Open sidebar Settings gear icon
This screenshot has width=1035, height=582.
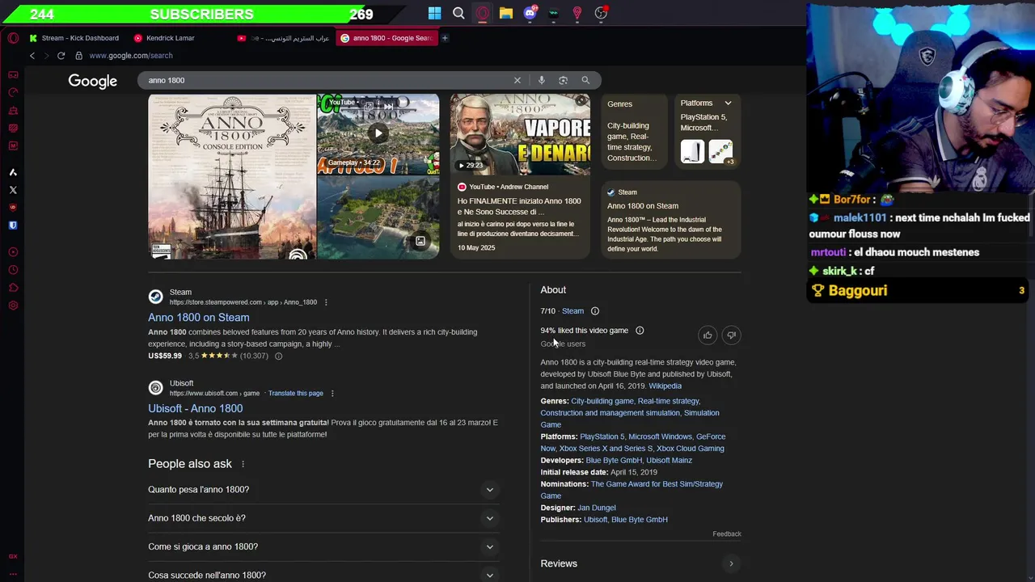pyautogui.click(x=13, y=306)
